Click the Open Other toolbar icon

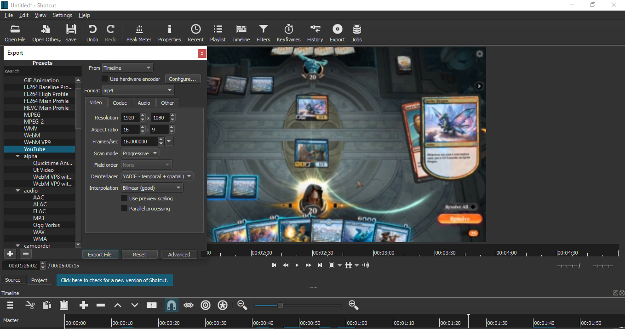point(46,33)
